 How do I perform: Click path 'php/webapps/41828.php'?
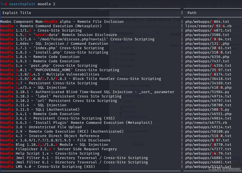click(208, 87)
